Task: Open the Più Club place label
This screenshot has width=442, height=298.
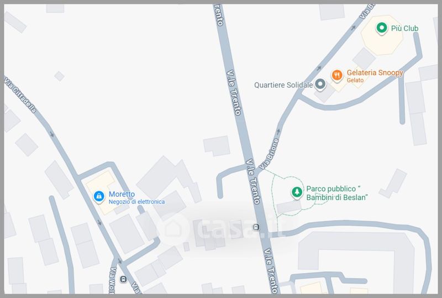Action: coord(404,28)
